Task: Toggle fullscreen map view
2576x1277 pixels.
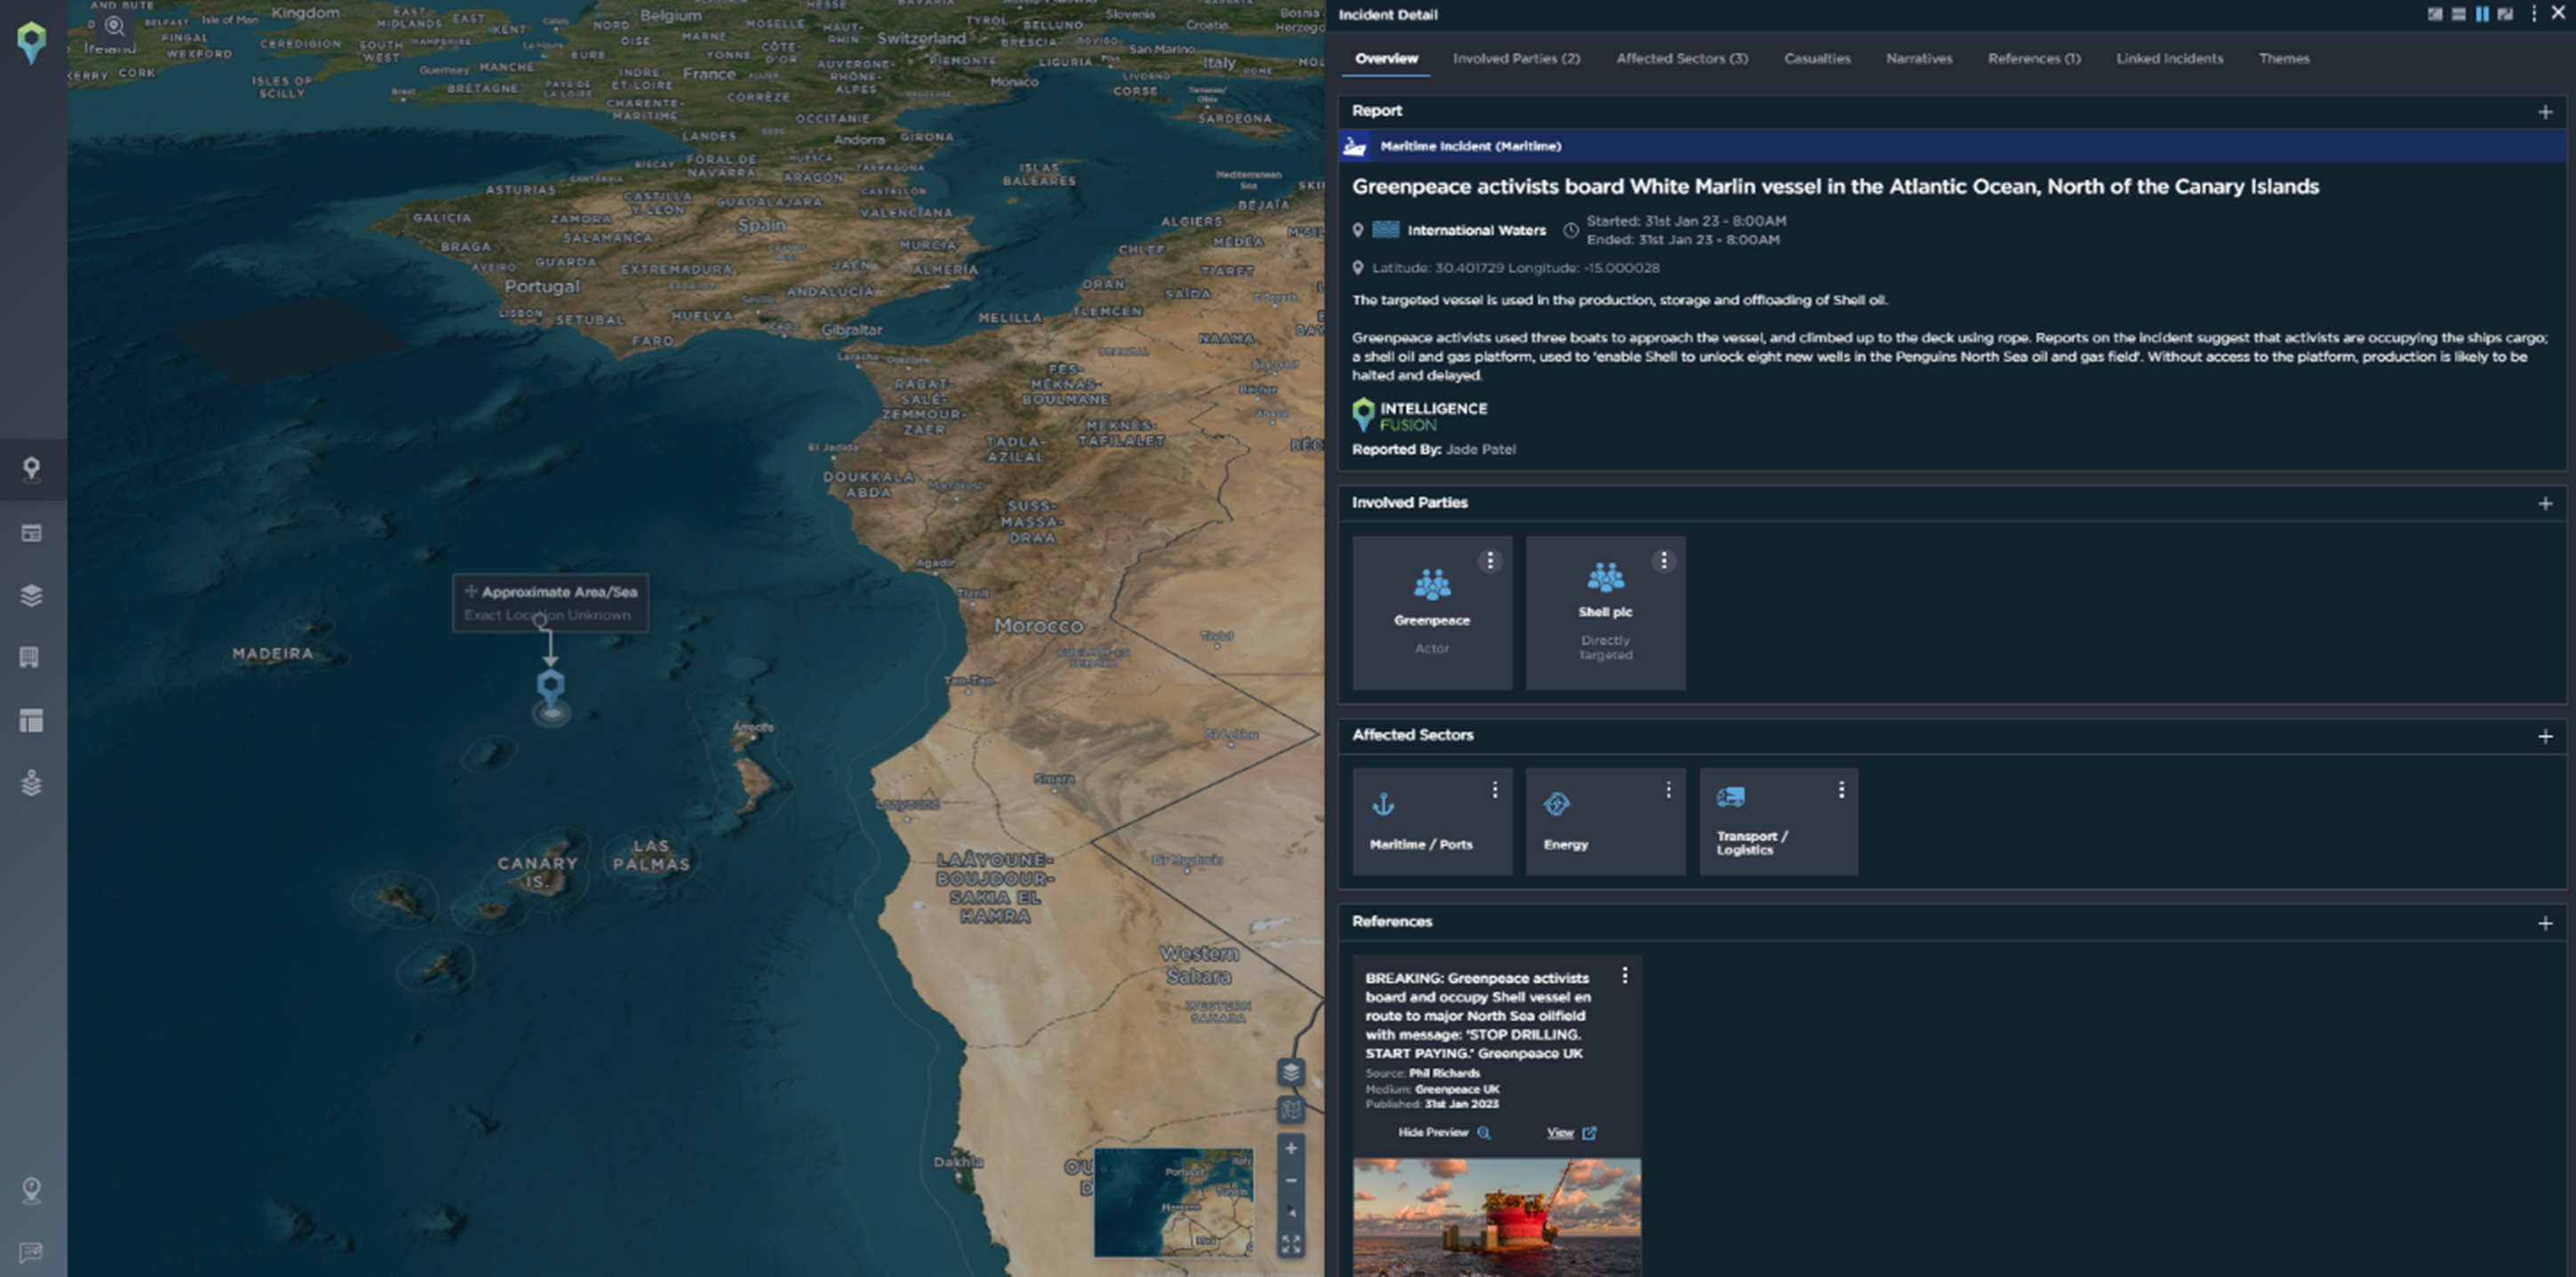Action: 1291,1244
